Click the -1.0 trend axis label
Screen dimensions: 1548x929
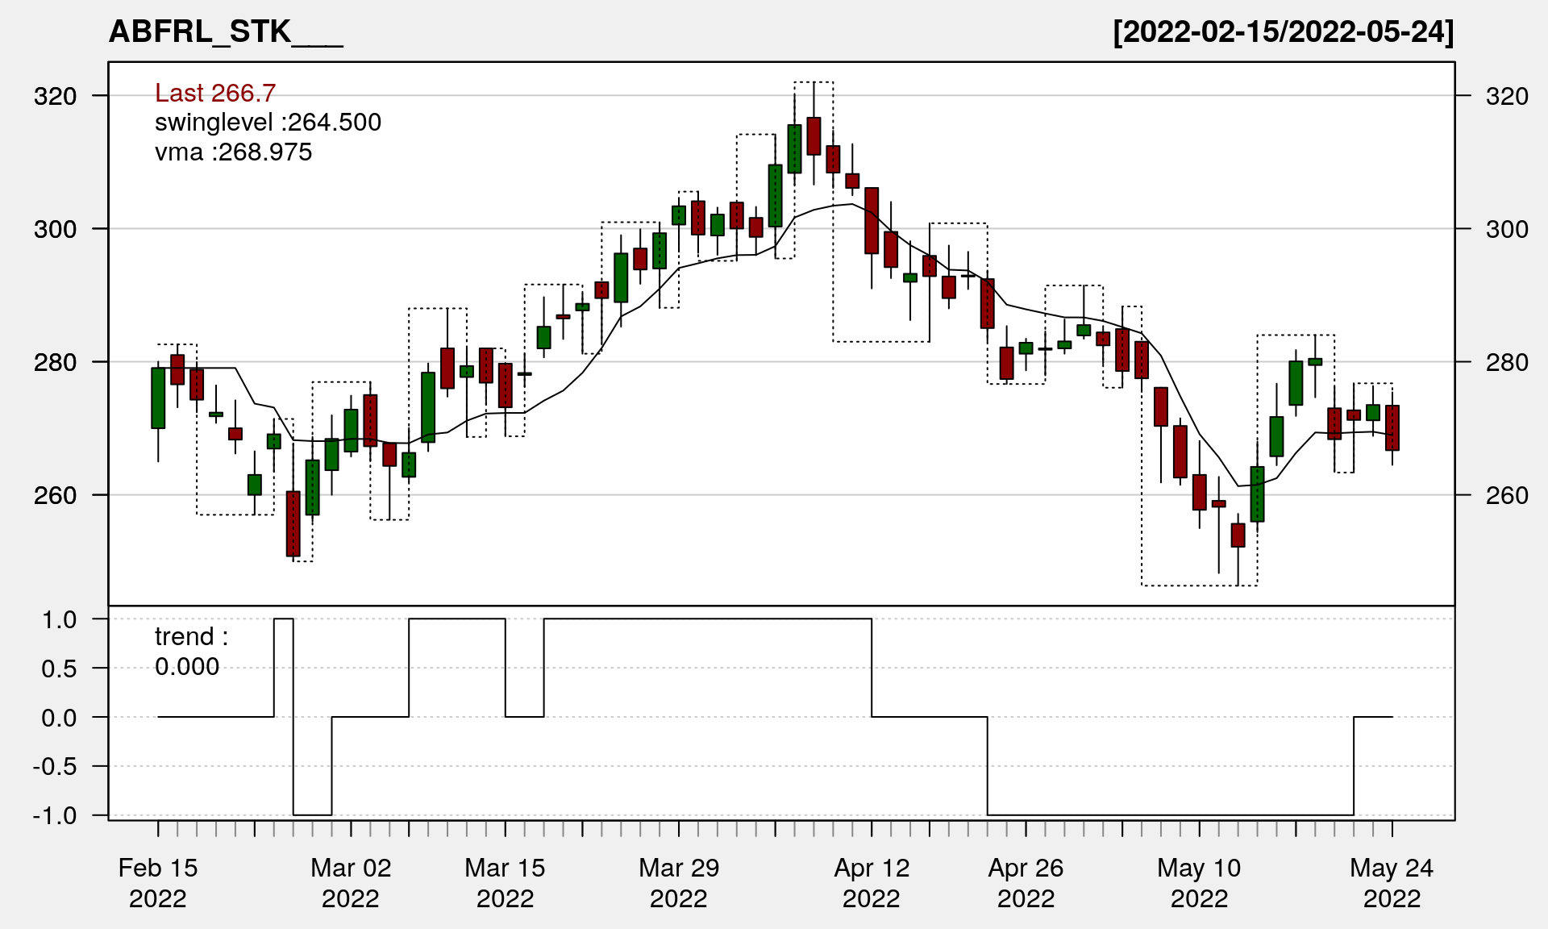click(55, 816)
